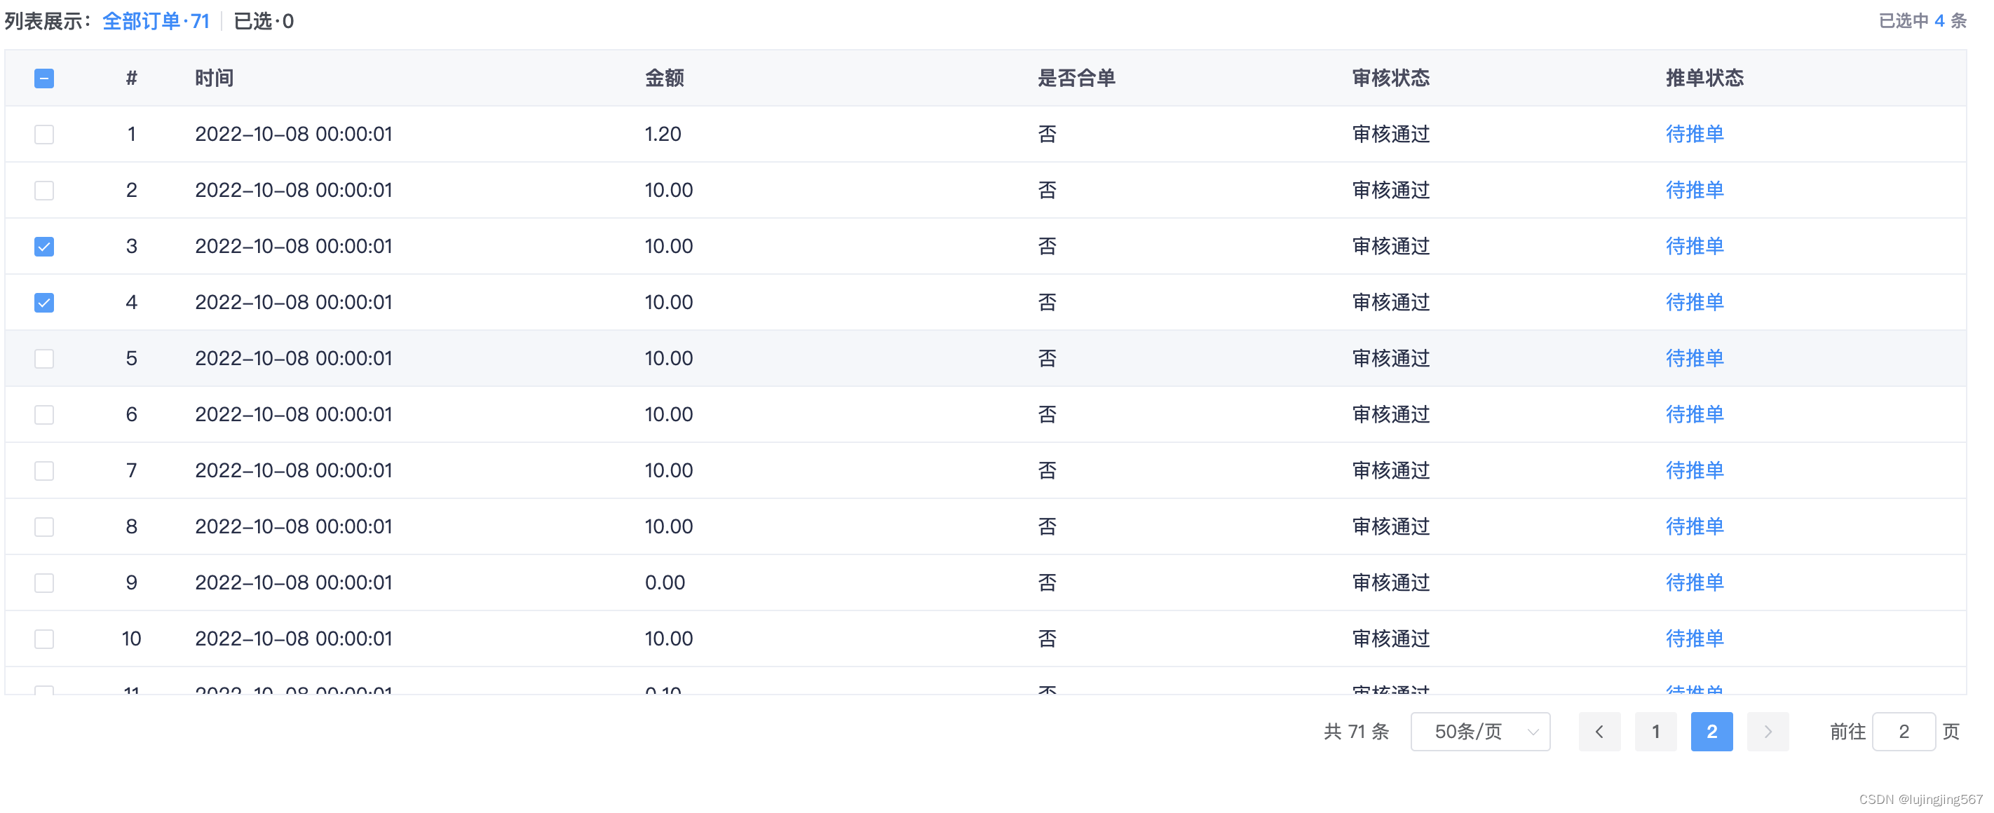This screenshot has height=813, width=1994.
Task: Click 待推单 link on row 7
Action: pos(1694,470)
